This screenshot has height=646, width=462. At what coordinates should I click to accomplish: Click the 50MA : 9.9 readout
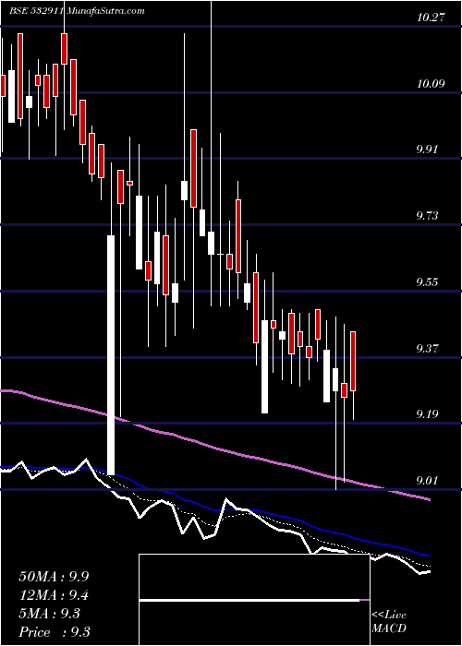point(54,577)
